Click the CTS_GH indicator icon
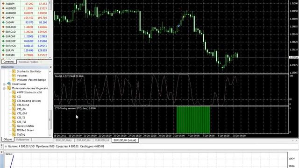The width and height of the screenshot is (299, 168). point(14,109)
